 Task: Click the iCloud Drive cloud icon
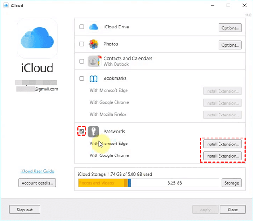click(x=93, y=27)
